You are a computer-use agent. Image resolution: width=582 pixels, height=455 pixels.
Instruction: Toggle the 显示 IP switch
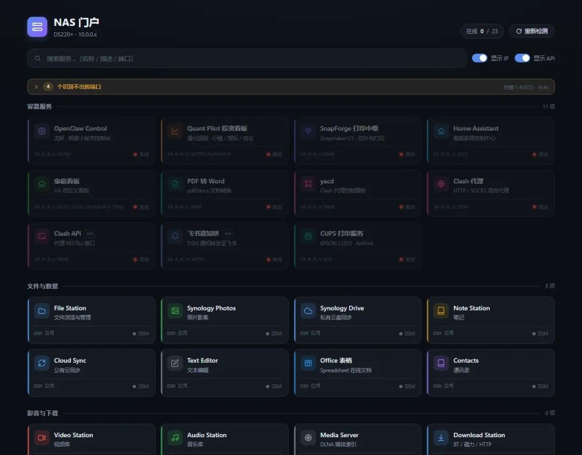[x=480, y=58]
